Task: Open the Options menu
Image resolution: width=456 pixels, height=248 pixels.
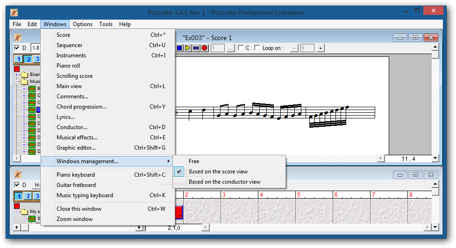Action: point(83,24)
